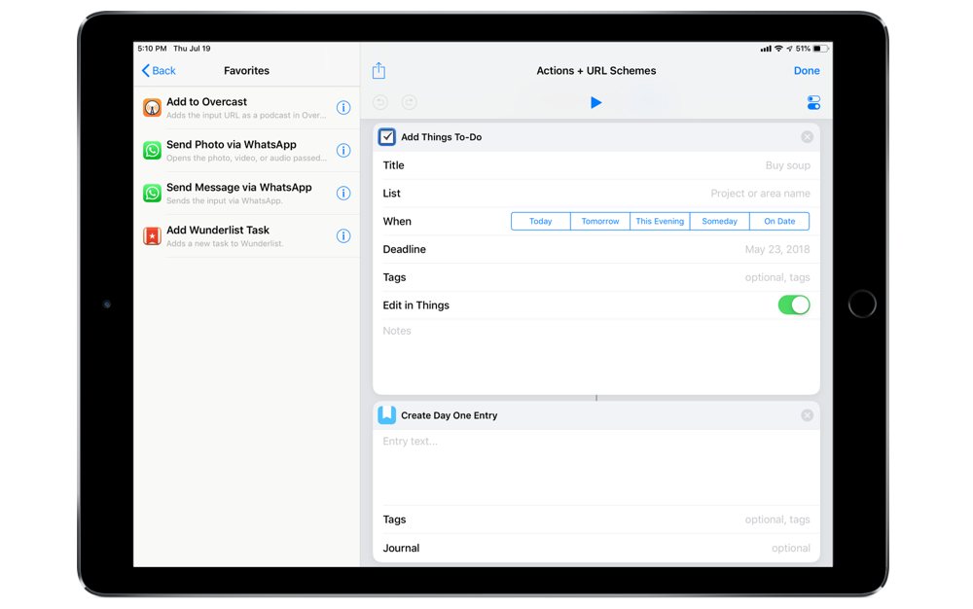This screenshot has height=609, width=973.
Task: Click the Wunderlist app icon
Action: [x=152, y=235]
